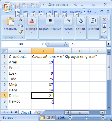Select column A header

(x=20, y=51)
